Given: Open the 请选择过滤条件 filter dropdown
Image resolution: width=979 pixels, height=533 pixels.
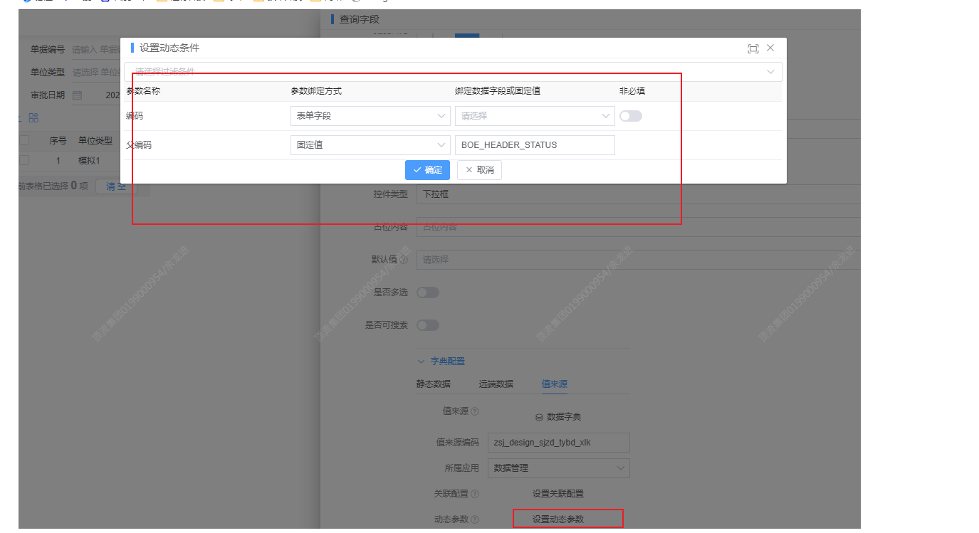Looking at the screenshot, I should 454,71.
